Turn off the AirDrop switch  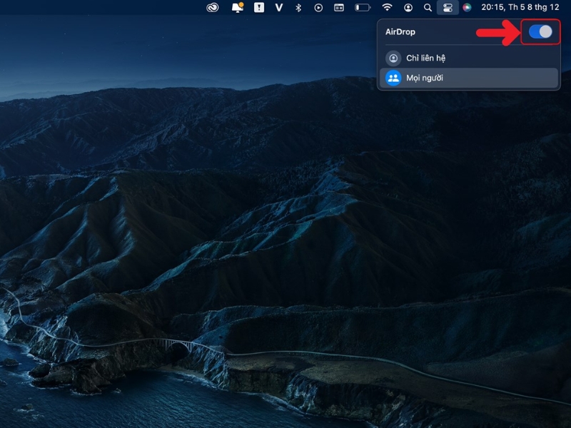pyautogui.click(x=540, y=31)
